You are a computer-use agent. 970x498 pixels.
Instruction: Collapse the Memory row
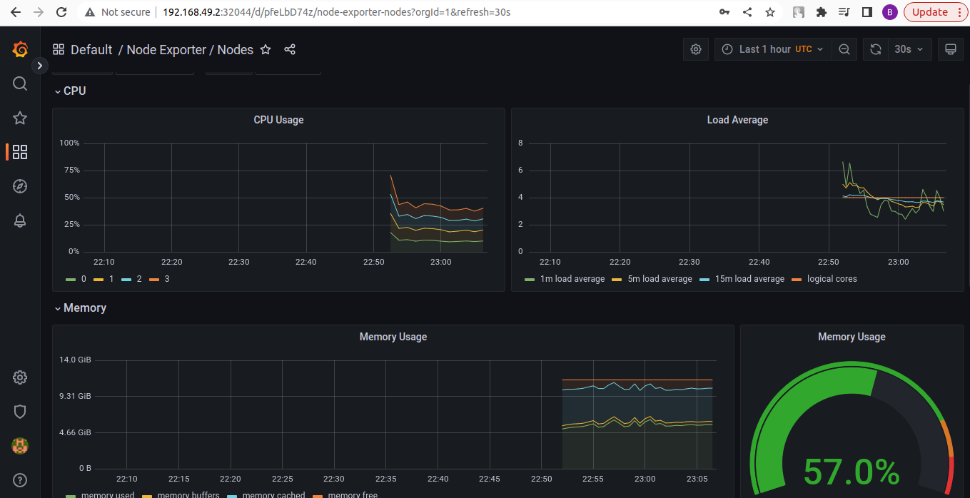[80, 308]
